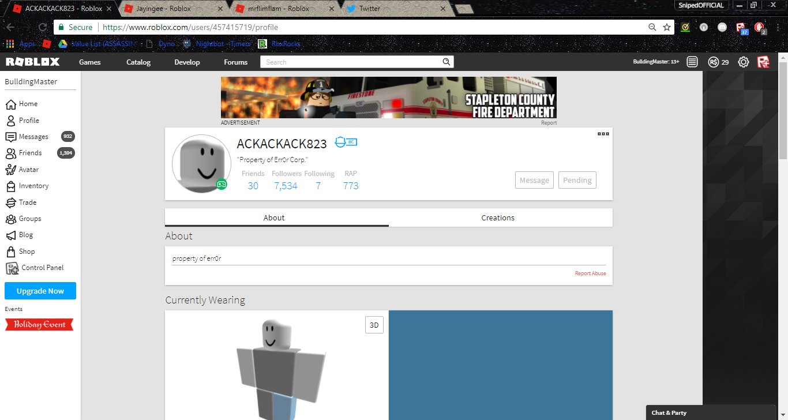
Task: Click the Pending friend request button
Action: click(577, 180)
